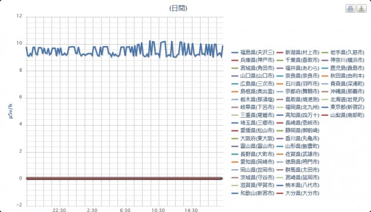Hide the 長崎県(壱岐市) series
This screenshot has width=371, height=212.
tap(298, 123)
